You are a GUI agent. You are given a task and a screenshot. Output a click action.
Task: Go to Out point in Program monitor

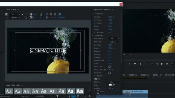coord(172,64)
